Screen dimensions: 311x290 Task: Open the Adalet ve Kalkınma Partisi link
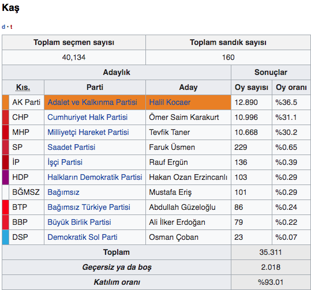pos(92,102)
